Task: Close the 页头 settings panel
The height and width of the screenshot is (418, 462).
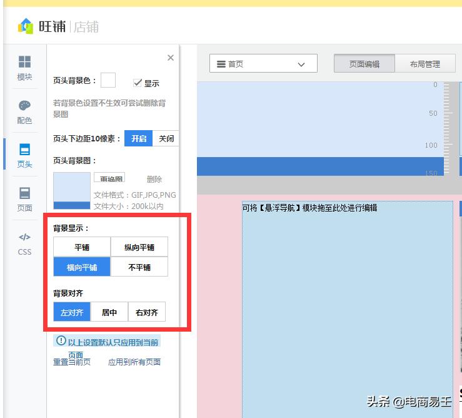Action: pyautogui.click(x=171, y=58)
